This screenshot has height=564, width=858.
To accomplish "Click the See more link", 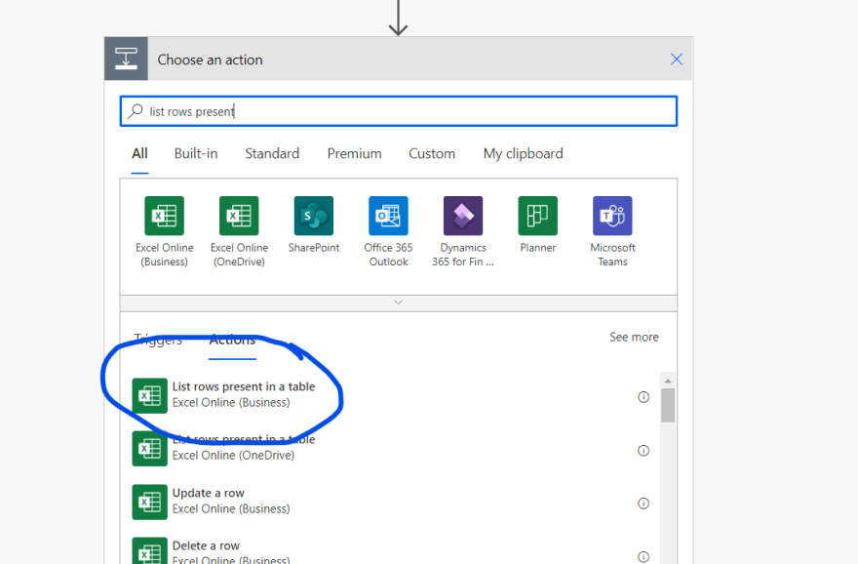I will [x=634, y=338].
